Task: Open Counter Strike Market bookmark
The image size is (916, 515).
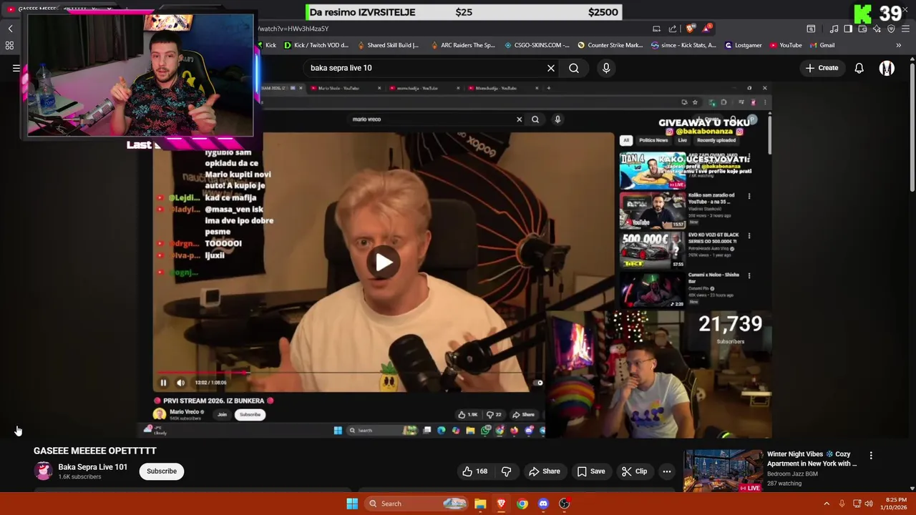Action: [x=610, y=45]
